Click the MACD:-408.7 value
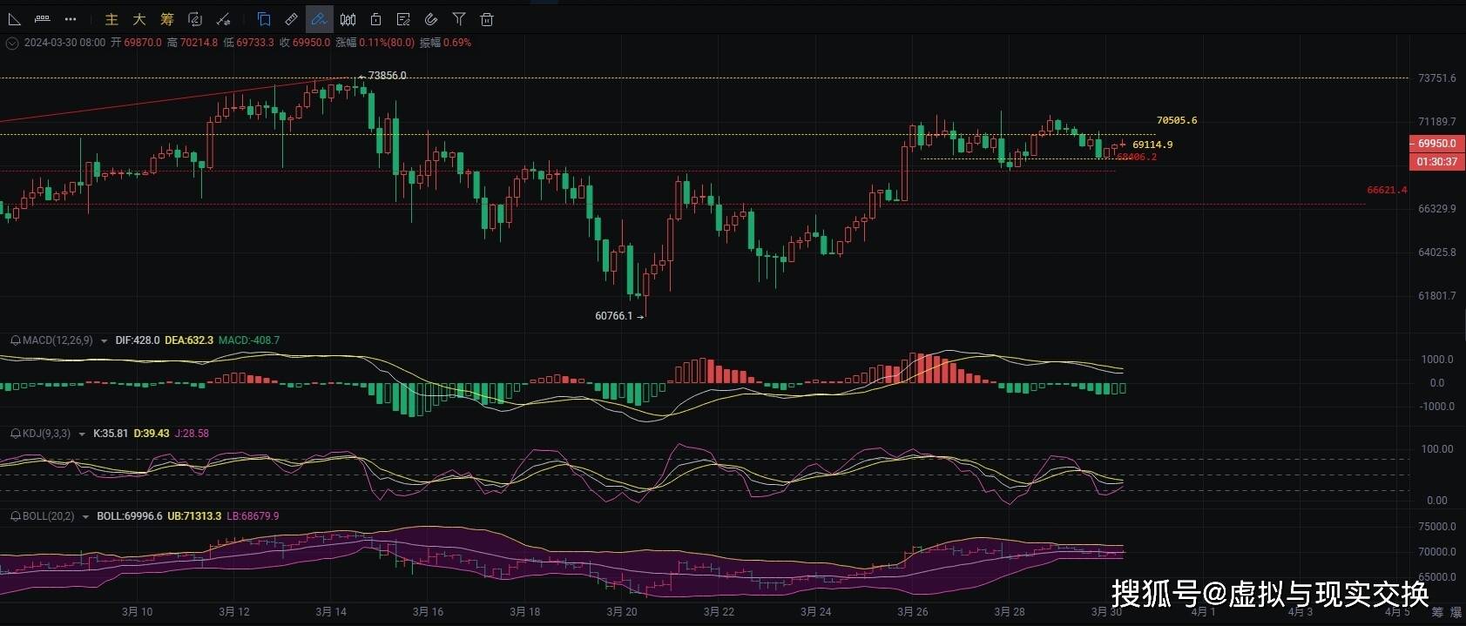This screenshot has width=1466, height=626. click(x=249, y=340)
